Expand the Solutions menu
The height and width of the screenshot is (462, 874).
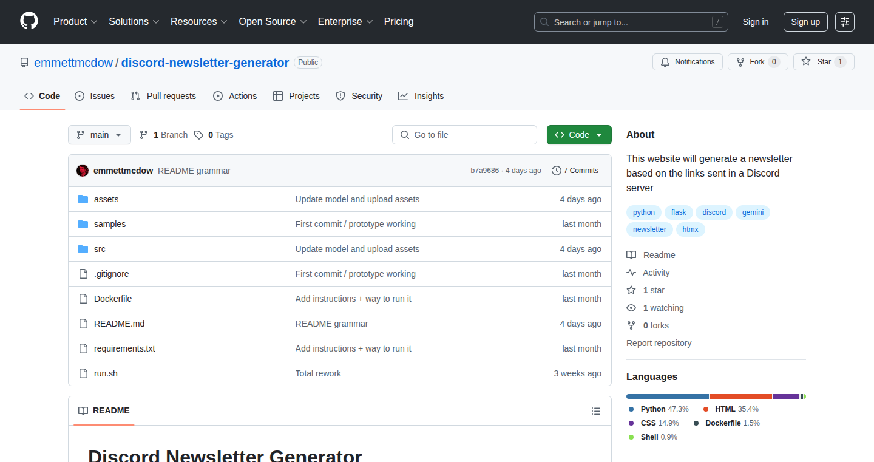134,21
